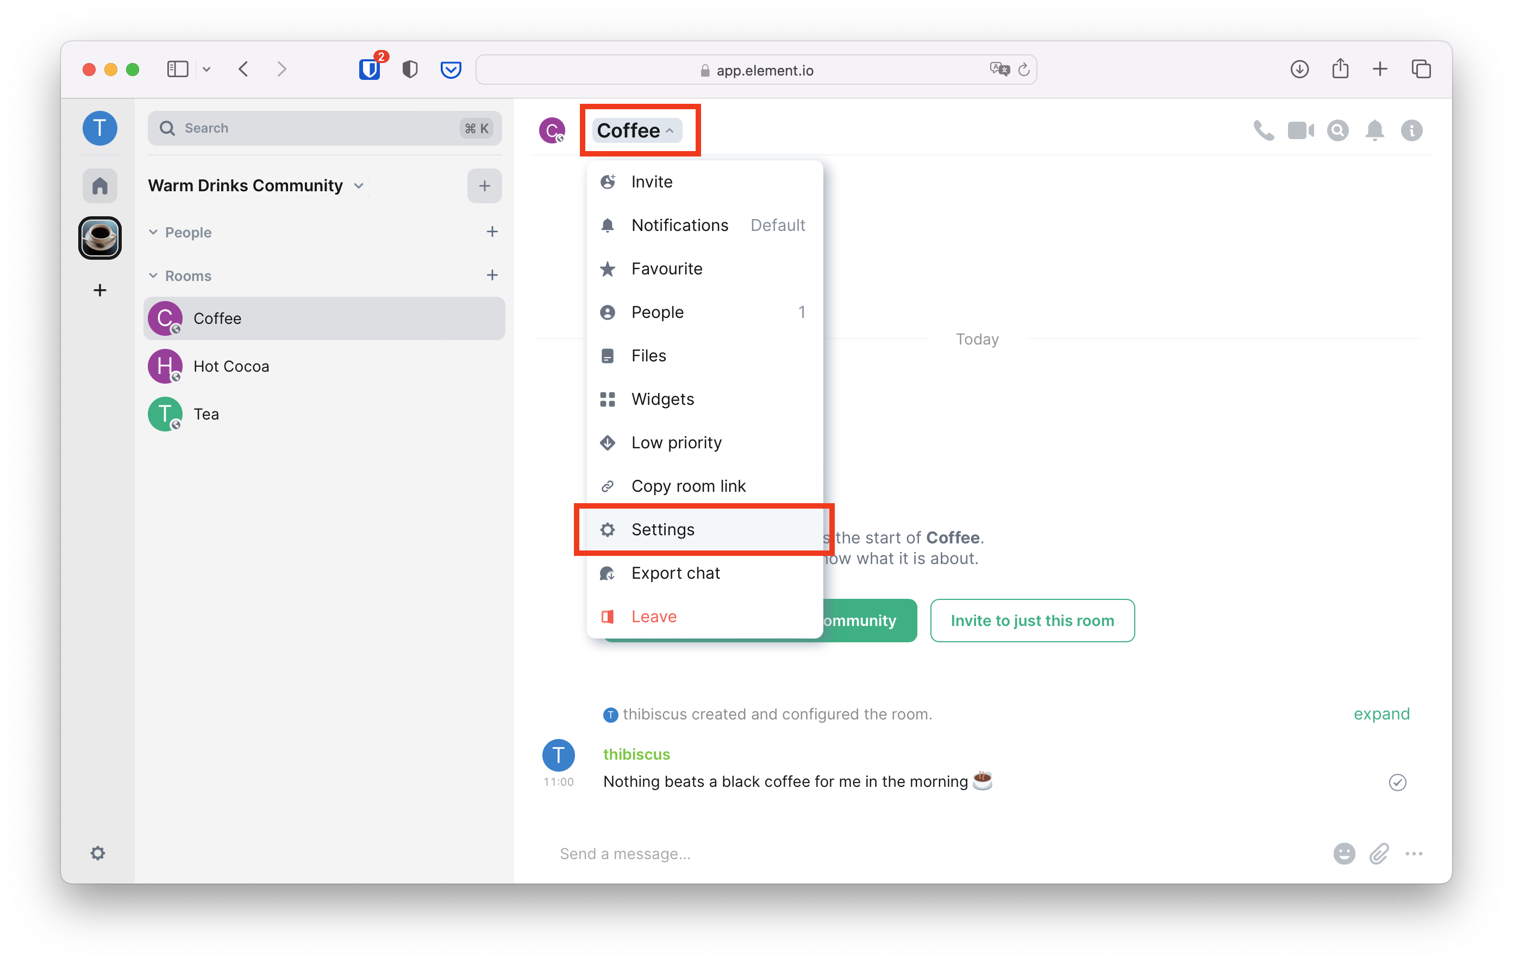Collapse the People section in room list
1513x964 pixels.
pyautogui.click(x=153, y=233)
